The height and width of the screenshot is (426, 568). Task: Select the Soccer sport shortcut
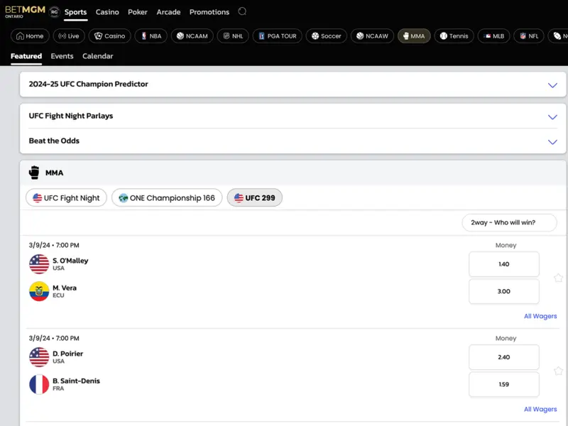click(327, 36)
